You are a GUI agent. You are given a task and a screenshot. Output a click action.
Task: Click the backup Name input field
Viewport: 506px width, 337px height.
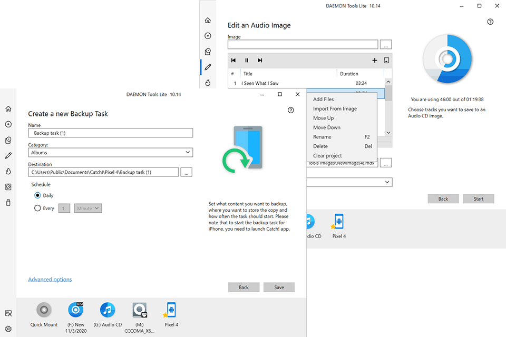[110, 133]
